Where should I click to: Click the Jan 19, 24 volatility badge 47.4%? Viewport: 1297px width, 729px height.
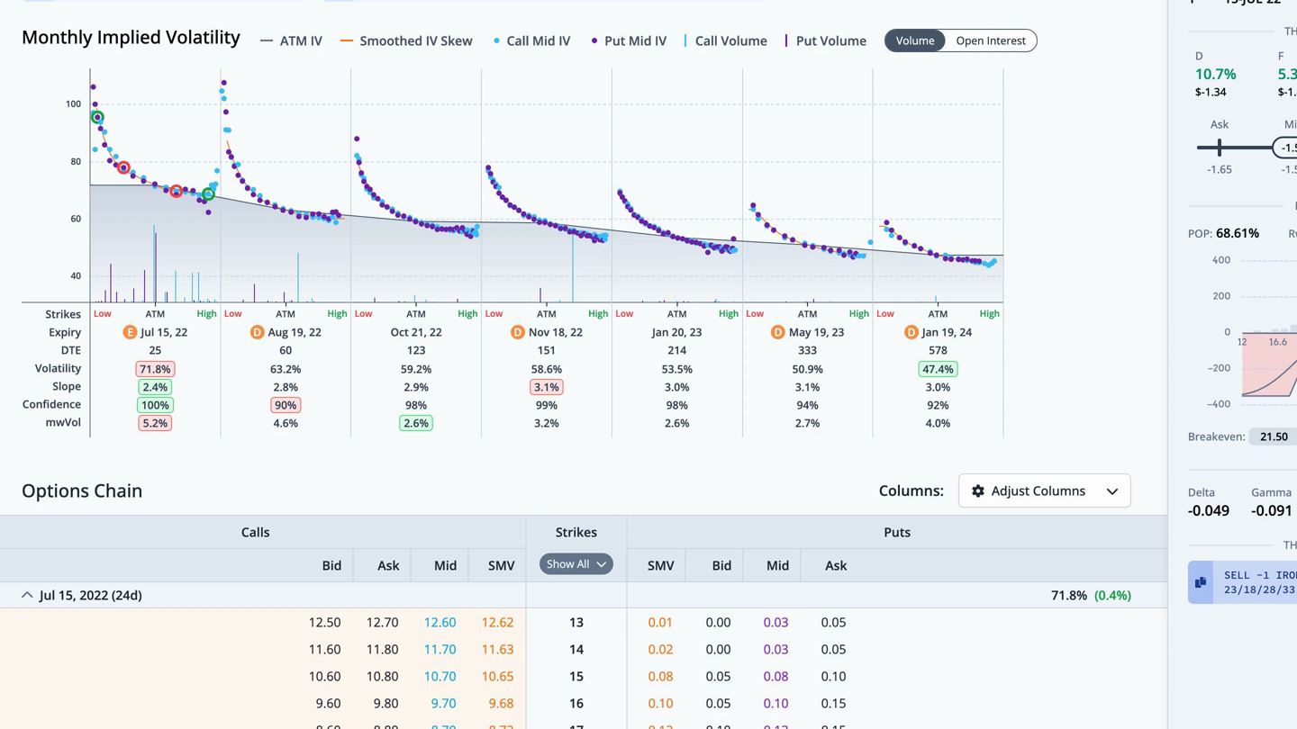point(938,369)
